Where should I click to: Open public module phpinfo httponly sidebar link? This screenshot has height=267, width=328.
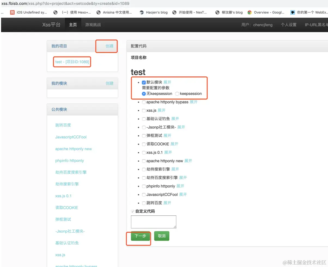(70, 161)
